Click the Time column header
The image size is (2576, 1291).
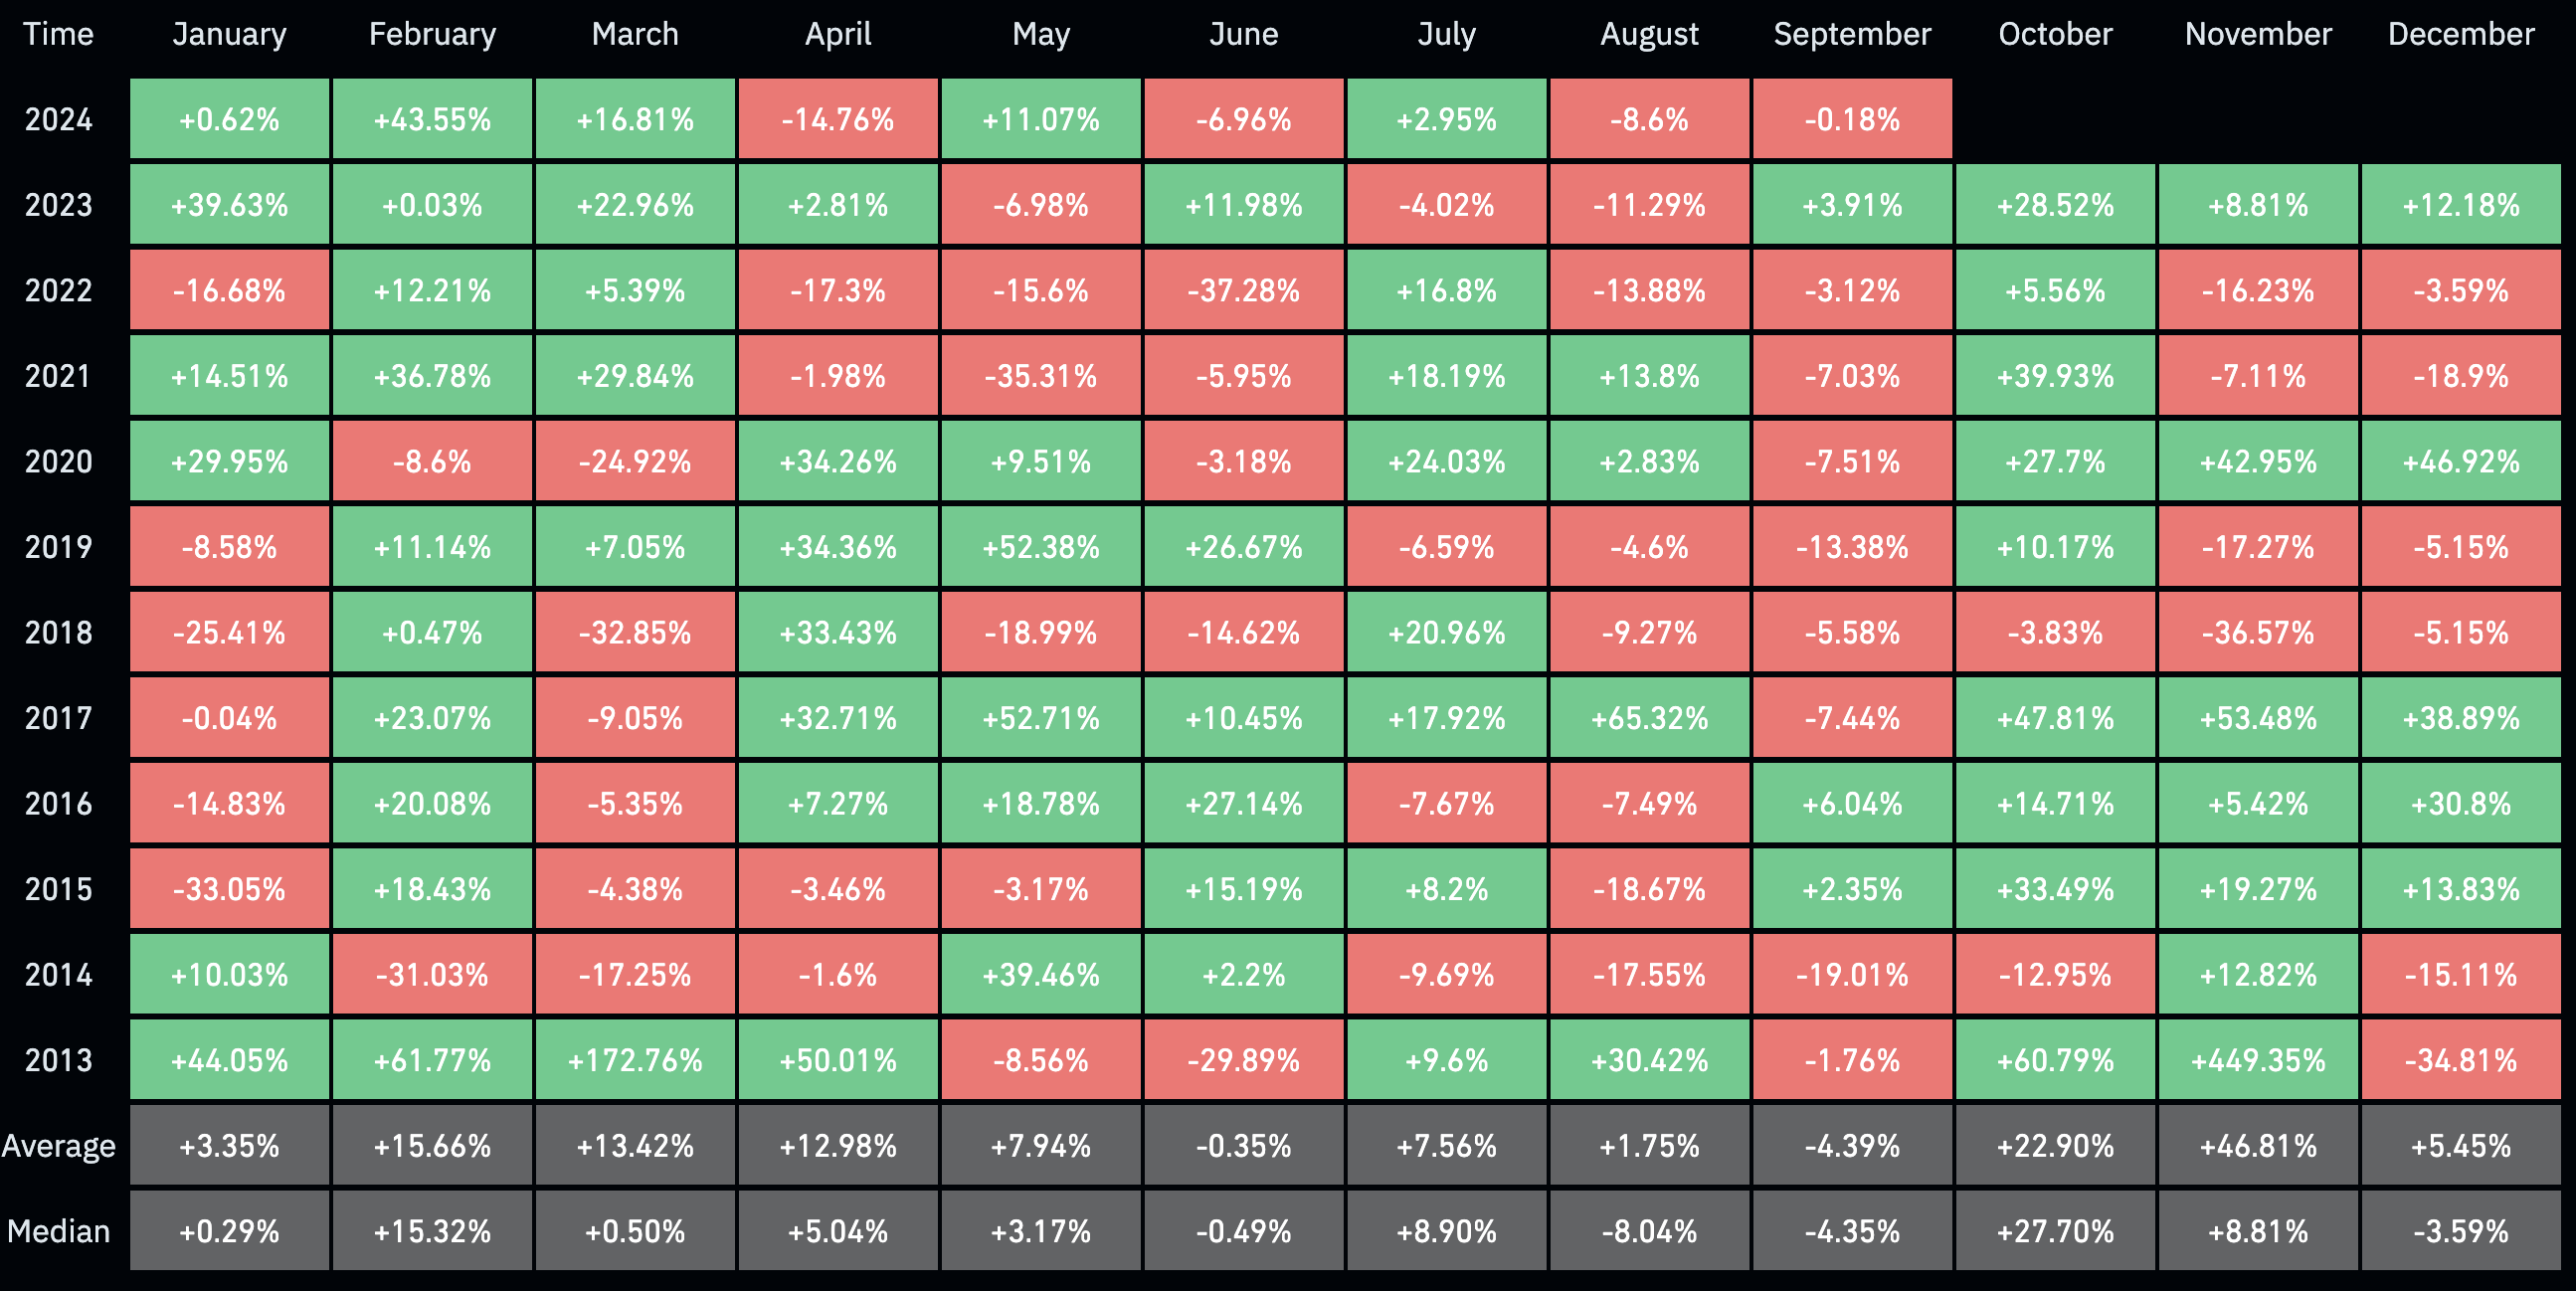tap(59, 34)
